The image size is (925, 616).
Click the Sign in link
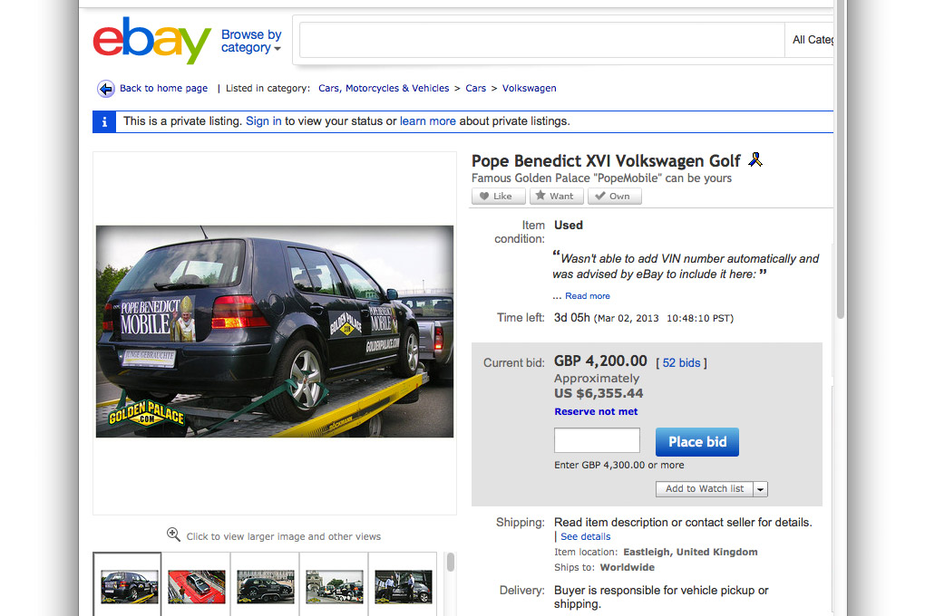point(264,121)
